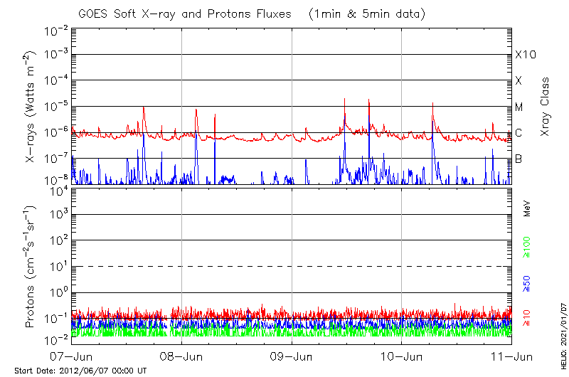Click the 'X-rays (Watts m⁻²)' axis label
569x377 pixels.
click(31, 107)
